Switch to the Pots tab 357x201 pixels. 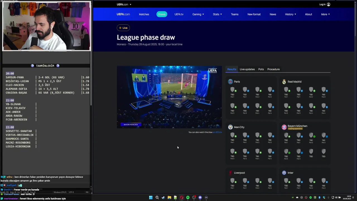pos(261,69)
